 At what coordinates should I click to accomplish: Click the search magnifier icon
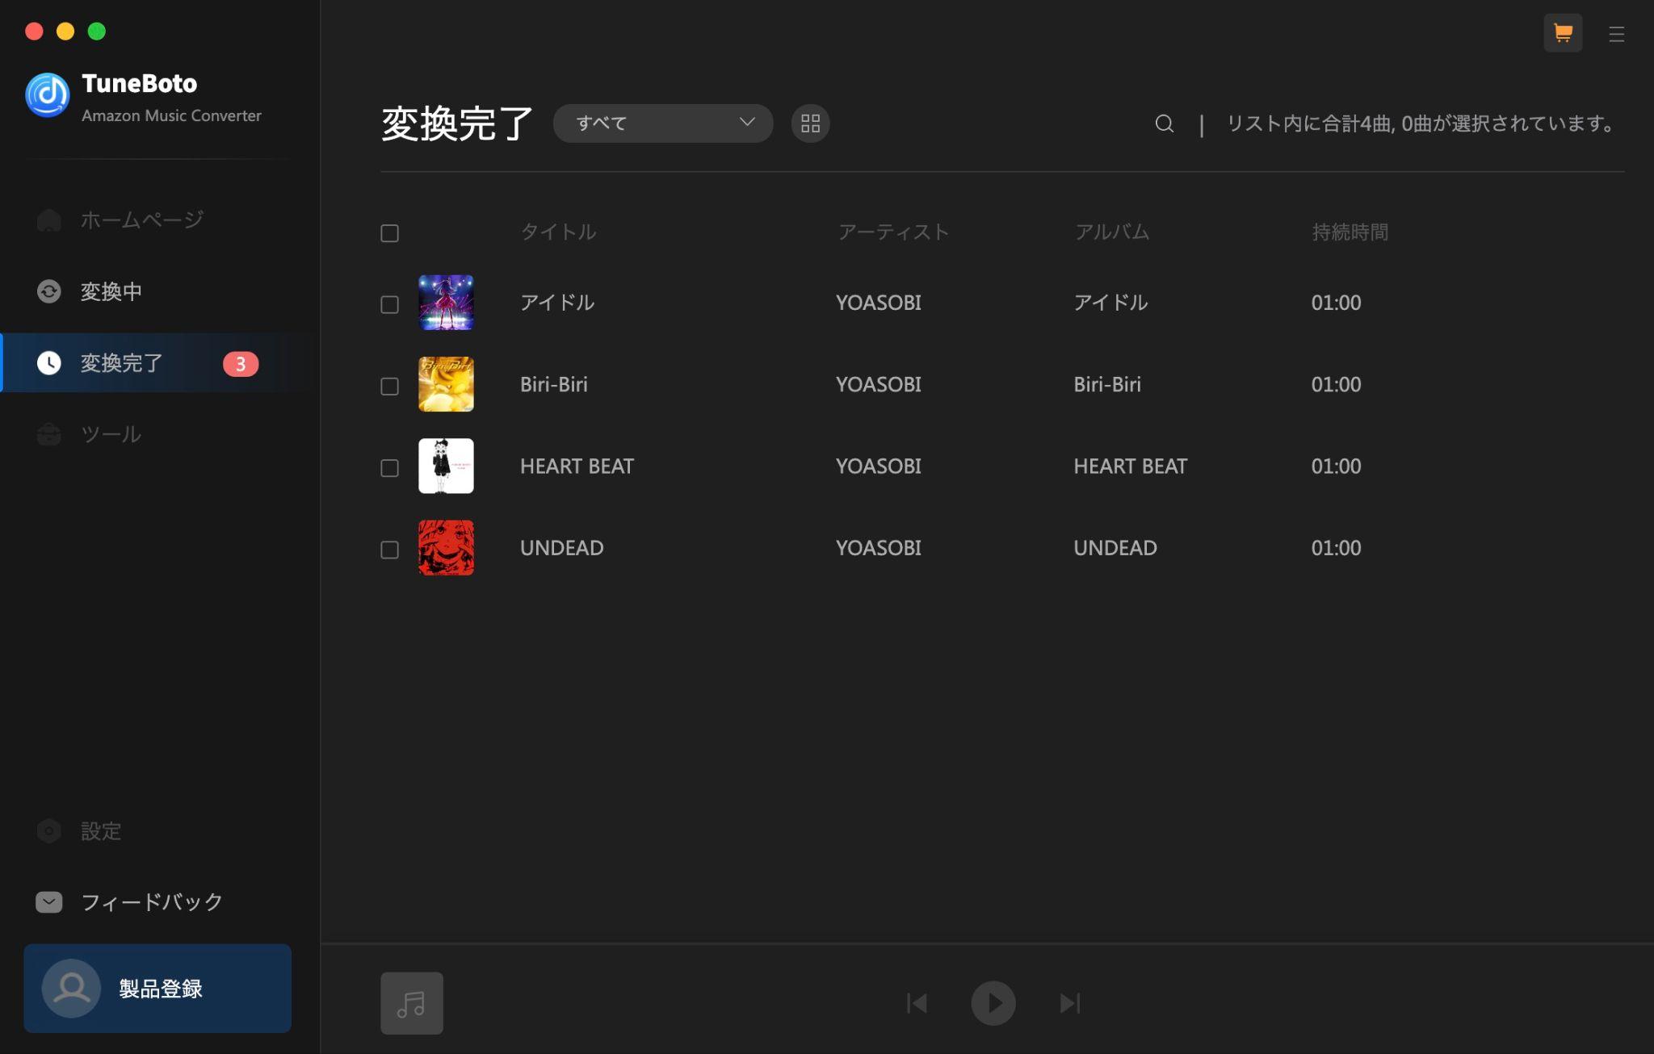[1164, 123]
